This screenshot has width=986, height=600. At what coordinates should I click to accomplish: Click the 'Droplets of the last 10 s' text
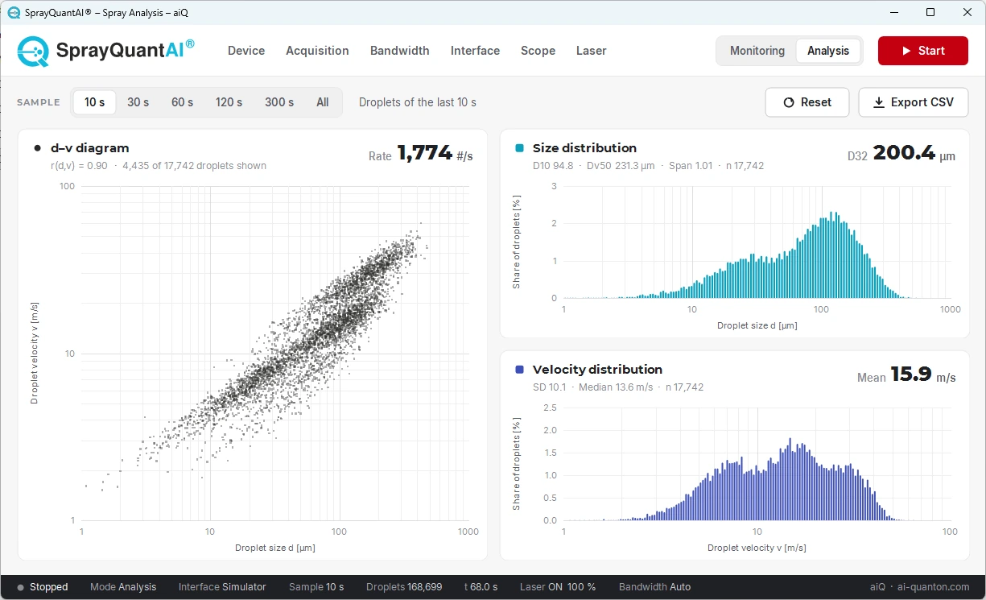(x=418, y=102)
